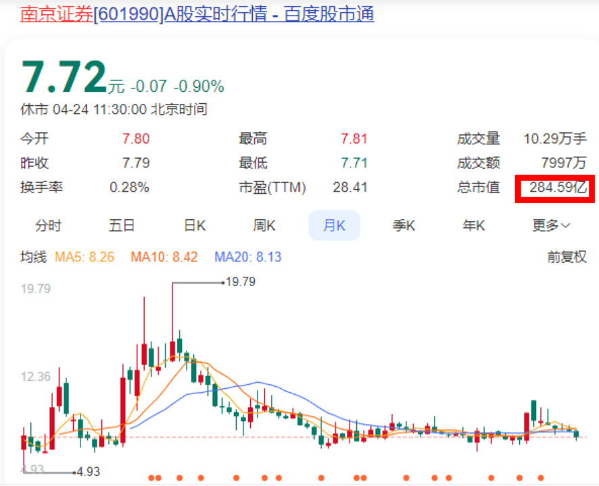The image size is (599, 486).
Task: Switch to the 分时 chart tab
Action: coord(48,225)
